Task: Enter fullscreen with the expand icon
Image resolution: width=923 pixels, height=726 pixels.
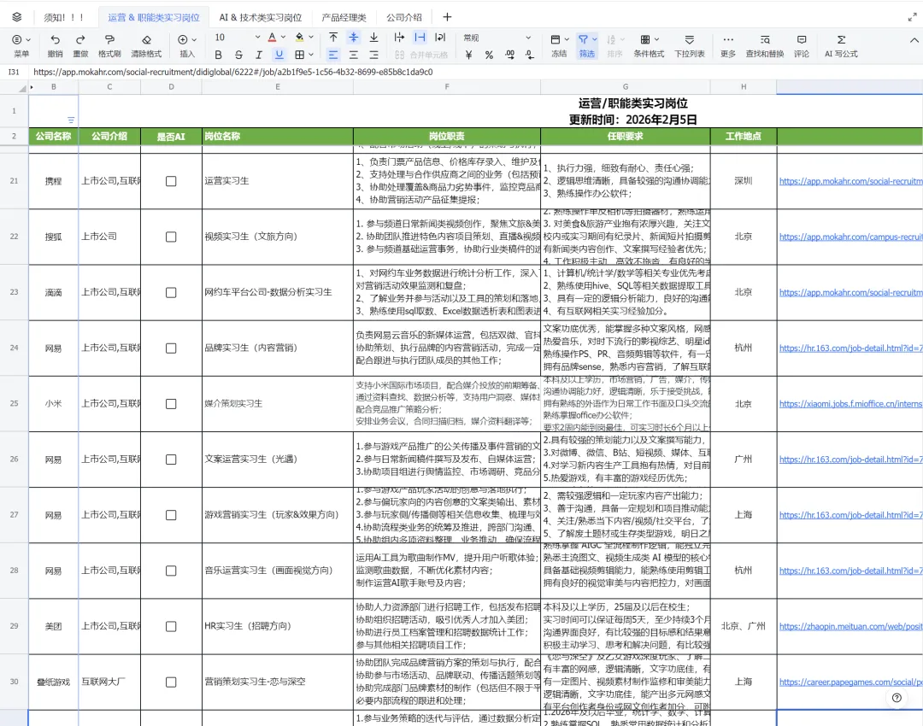Action: [x=912, y=17]
